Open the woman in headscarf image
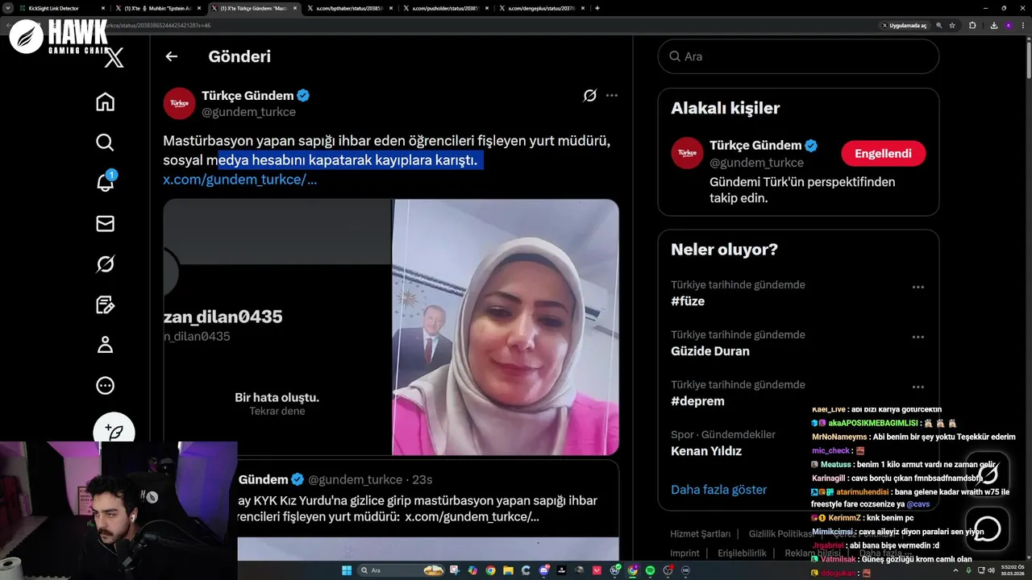1032x580 pixels. click(x=506, y=327)
